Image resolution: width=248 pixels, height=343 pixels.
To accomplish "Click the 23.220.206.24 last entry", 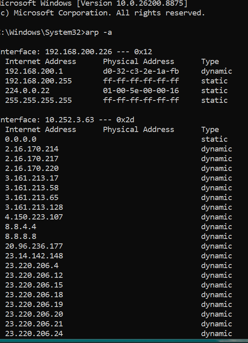I will pyautogui.click(x=34, y=334).
